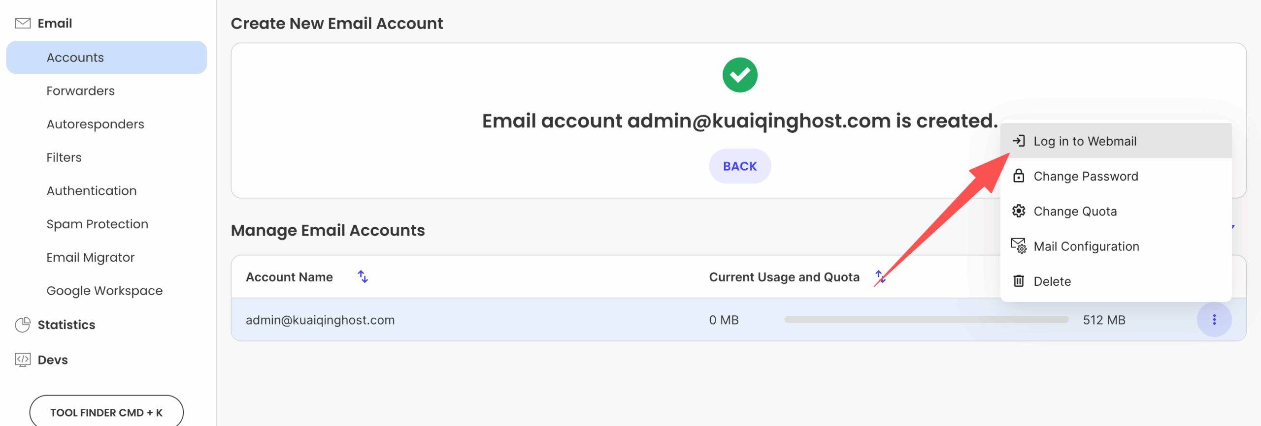Select Mail Configuration from the context menu
This screenshot has height=426, width=1261.
tap(1086, 246)
